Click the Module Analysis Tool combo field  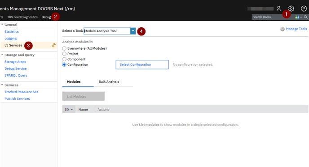107,31
